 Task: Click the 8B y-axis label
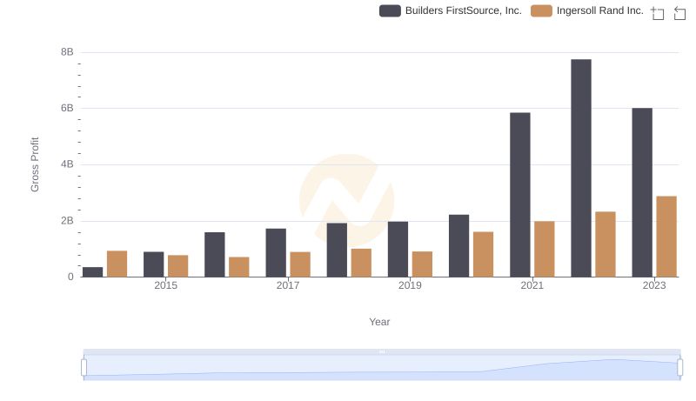tap(67, 52)
